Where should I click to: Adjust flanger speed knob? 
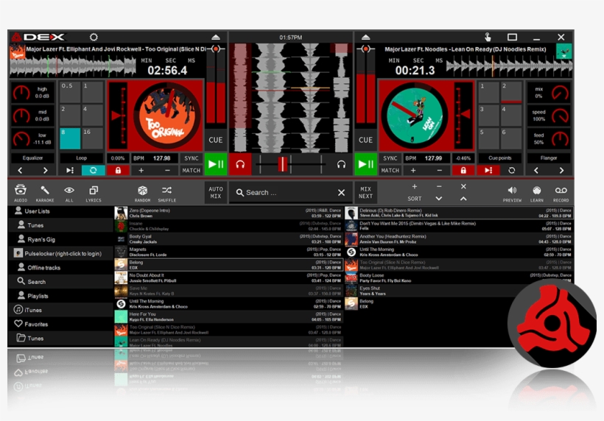(x=560, y=116)
